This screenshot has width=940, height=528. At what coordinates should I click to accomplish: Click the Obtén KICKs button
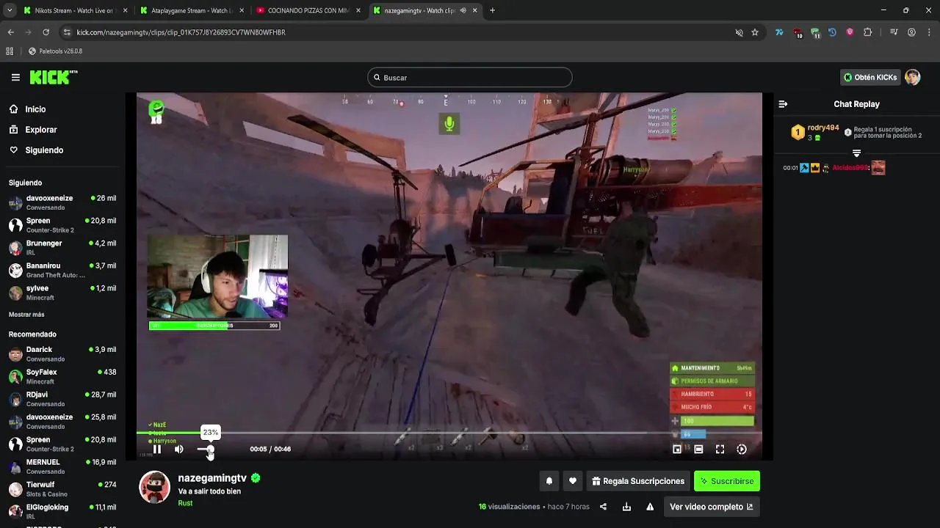point(870,77)
